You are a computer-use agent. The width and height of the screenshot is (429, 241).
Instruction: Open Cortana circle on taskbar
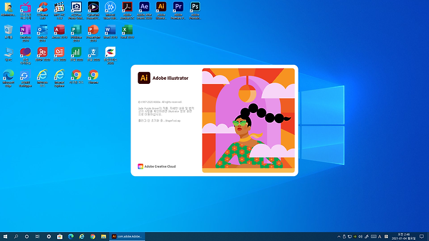click(x=27, y=236)
